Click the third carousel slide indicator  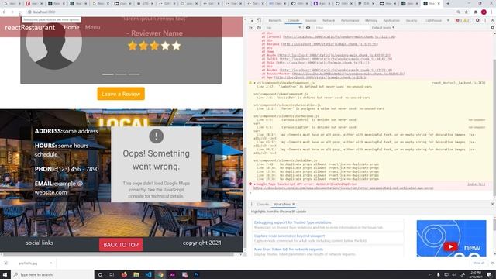click(x=134, y=74)
